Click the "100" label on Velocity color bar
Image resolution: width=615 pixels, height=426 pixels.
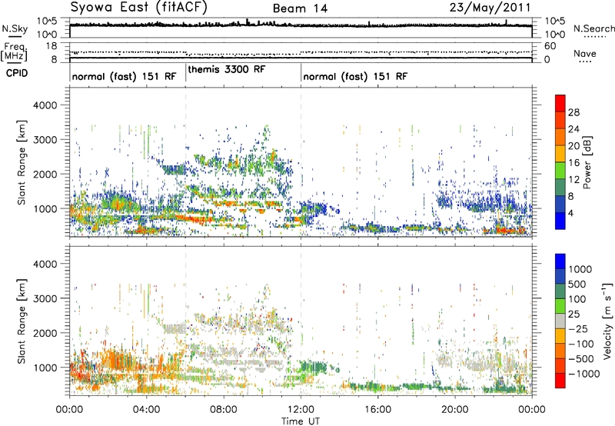click(x=577, y=299)
